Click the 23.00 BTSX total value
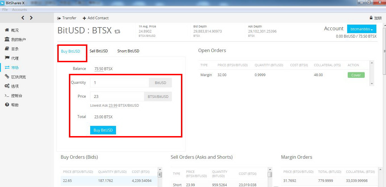386x187 pixels. pos(104,117)
